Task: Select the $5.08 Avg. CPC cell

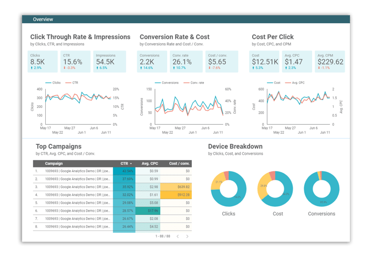Action: (148, 203)
